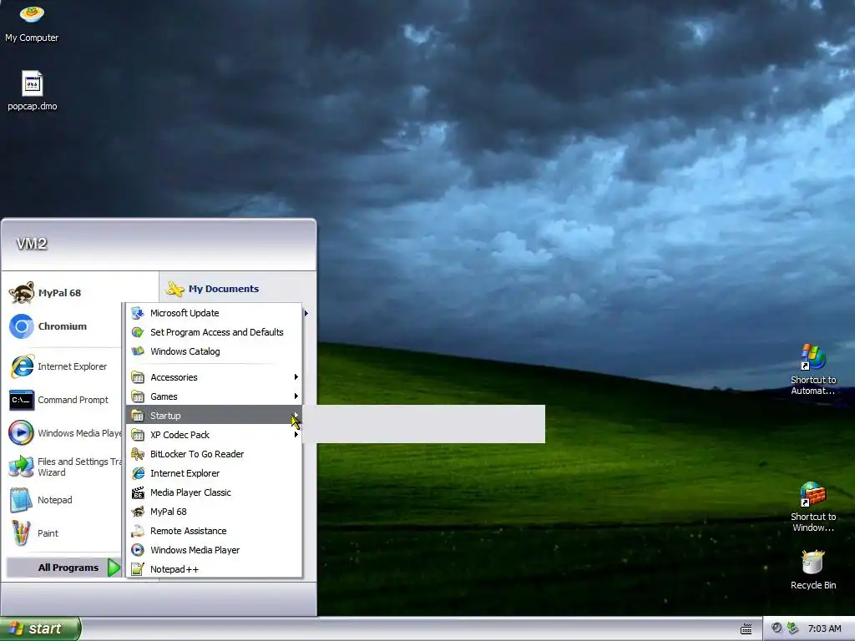
Task: Open MyPal 68 in All Programs list
Action: [x=214, y=512]
